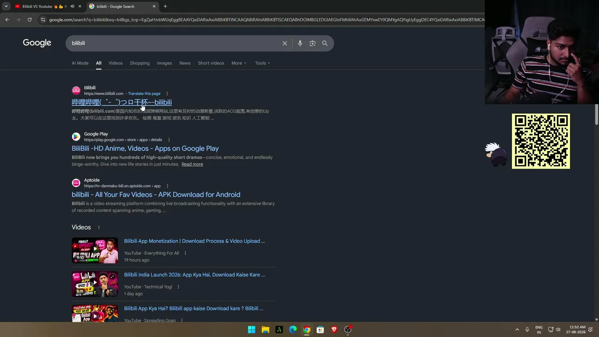Viewport: 599px width, 337px height.
Task: Click Read more under Google Play result
Action: pos(192,164)
